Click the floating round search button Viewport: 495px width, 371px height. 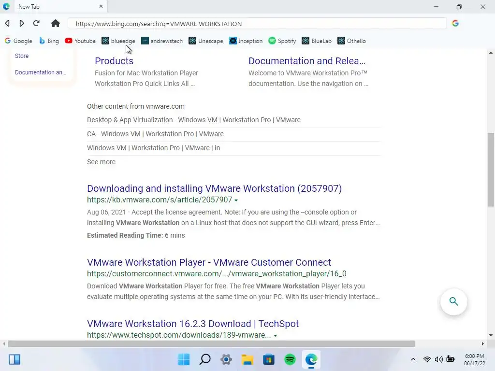coord(453,301)
